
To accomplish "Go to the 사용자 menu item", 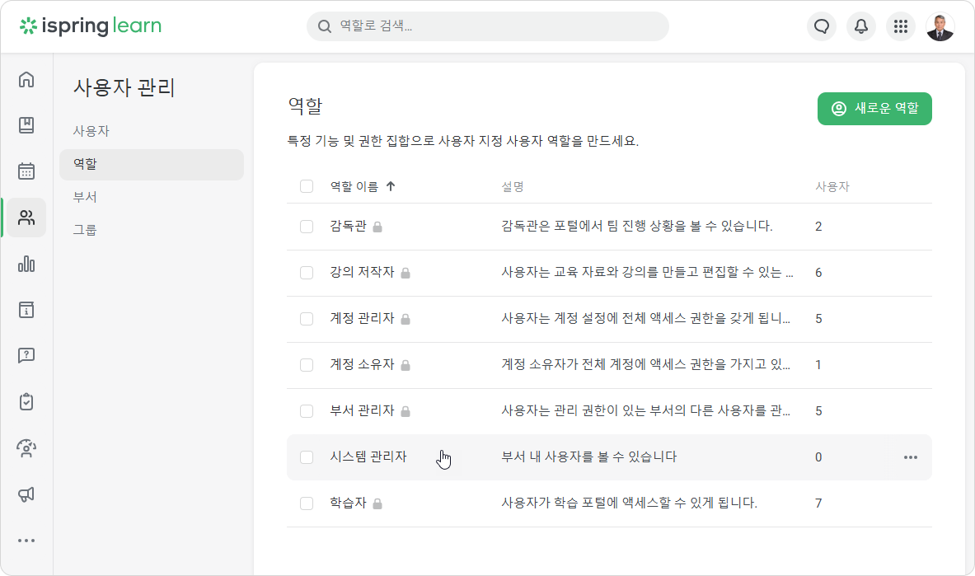I will coord(91,131).
